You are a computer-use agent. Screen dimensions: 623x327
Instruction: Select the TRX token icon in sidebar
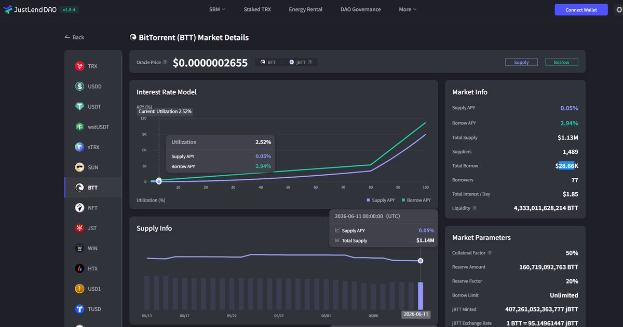coord(79,66)
